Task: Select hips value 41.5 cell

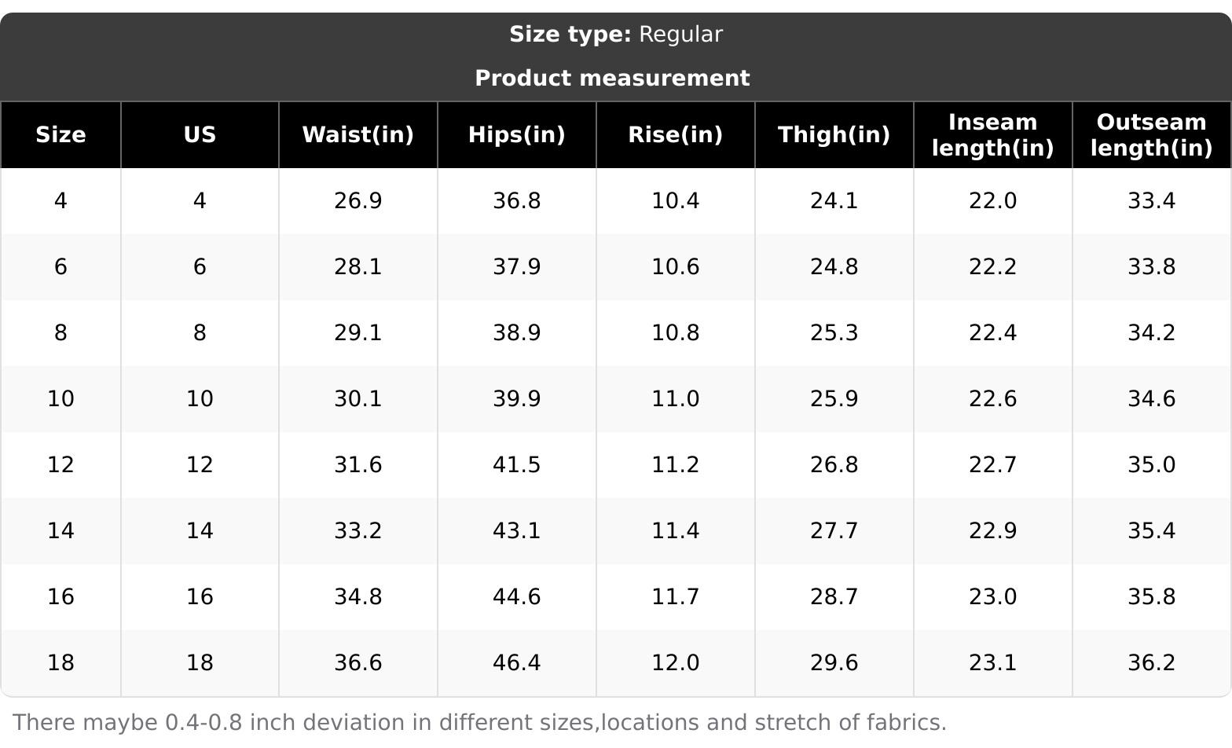Action: (516, 465)
